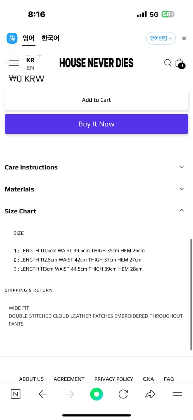
Task: Click the Add to Cart button
Action: (x=96, y=100)
